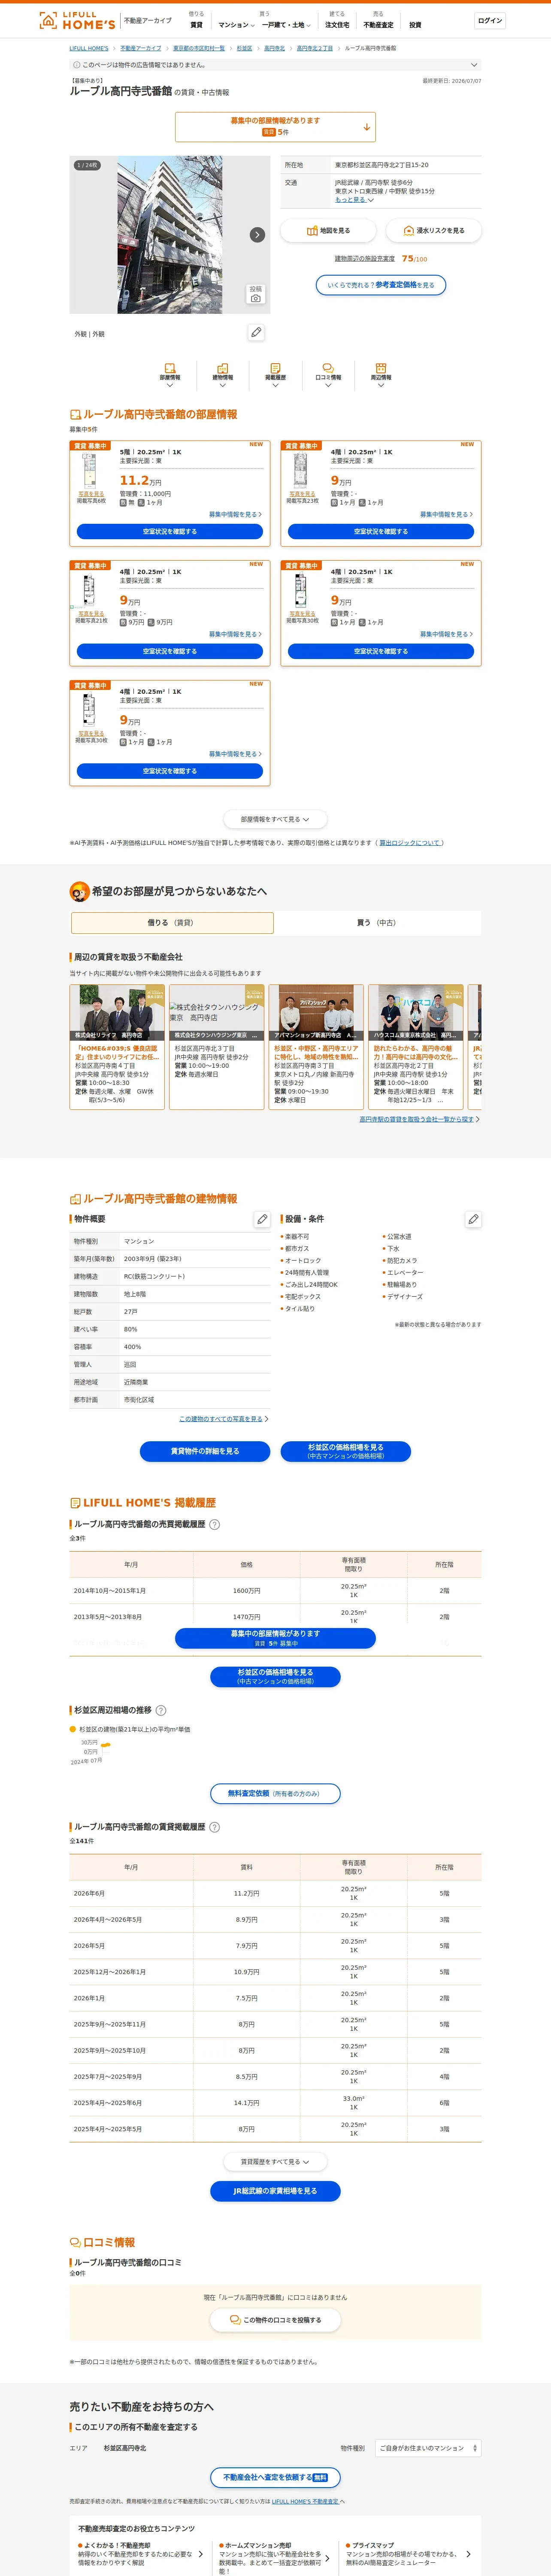This screenshot has width=551, height=2576.
Task: Click 不動産会社へ査定を依頼する button
Action: (275, 2477)
